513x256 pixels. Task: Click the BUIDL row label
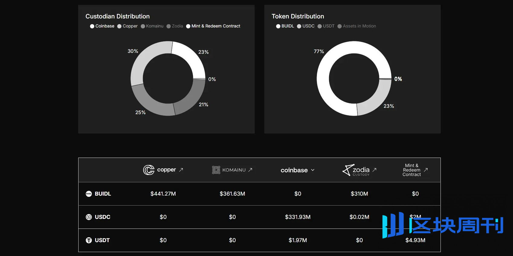(103, 194)
